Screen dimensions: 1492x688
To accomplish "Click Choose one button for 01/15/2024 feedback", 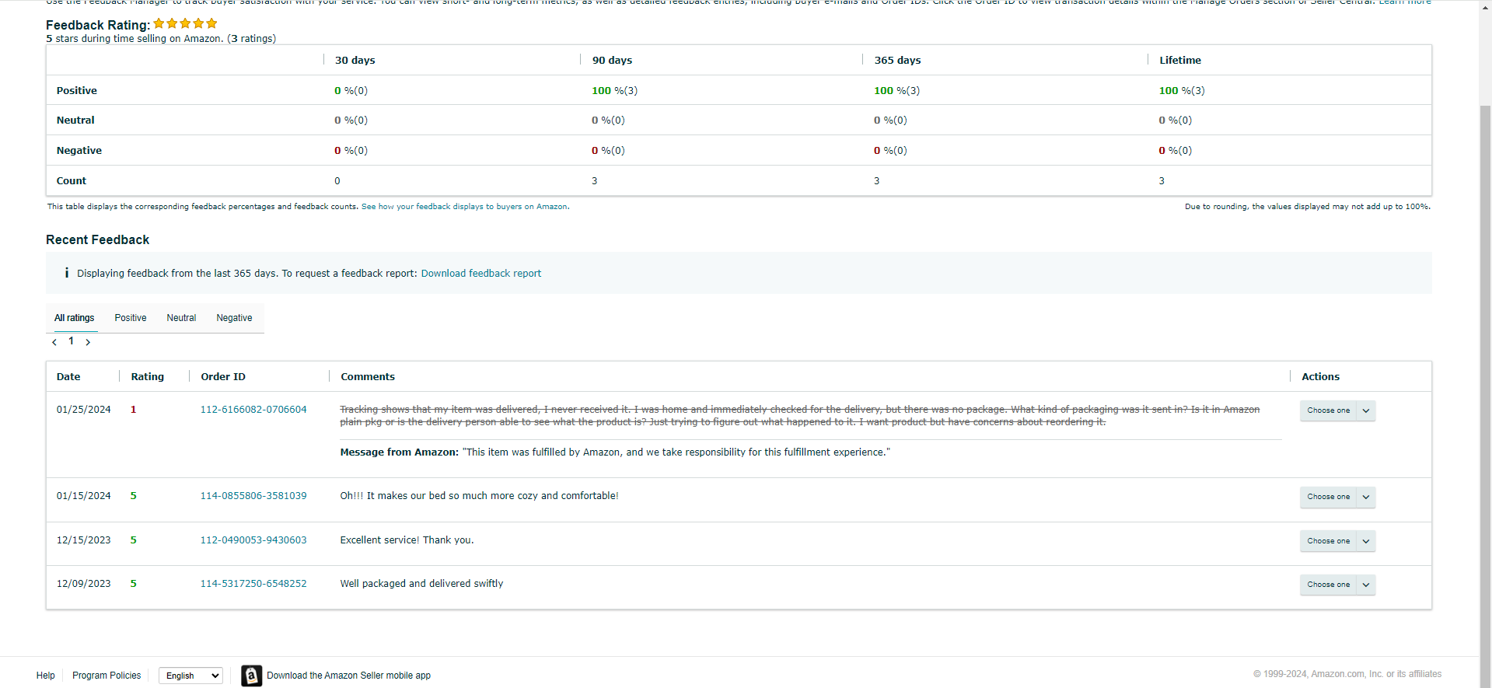I will click(1329, 497).
